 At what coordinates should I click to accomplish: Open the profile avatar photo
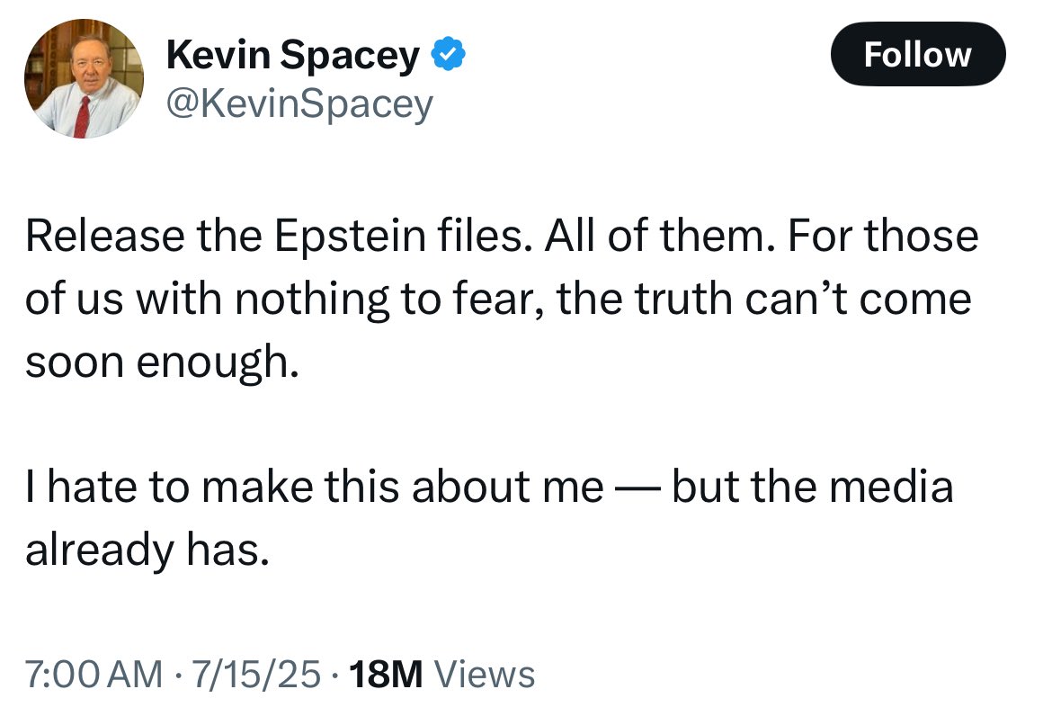pyautogui.click(x=84, y=78)
